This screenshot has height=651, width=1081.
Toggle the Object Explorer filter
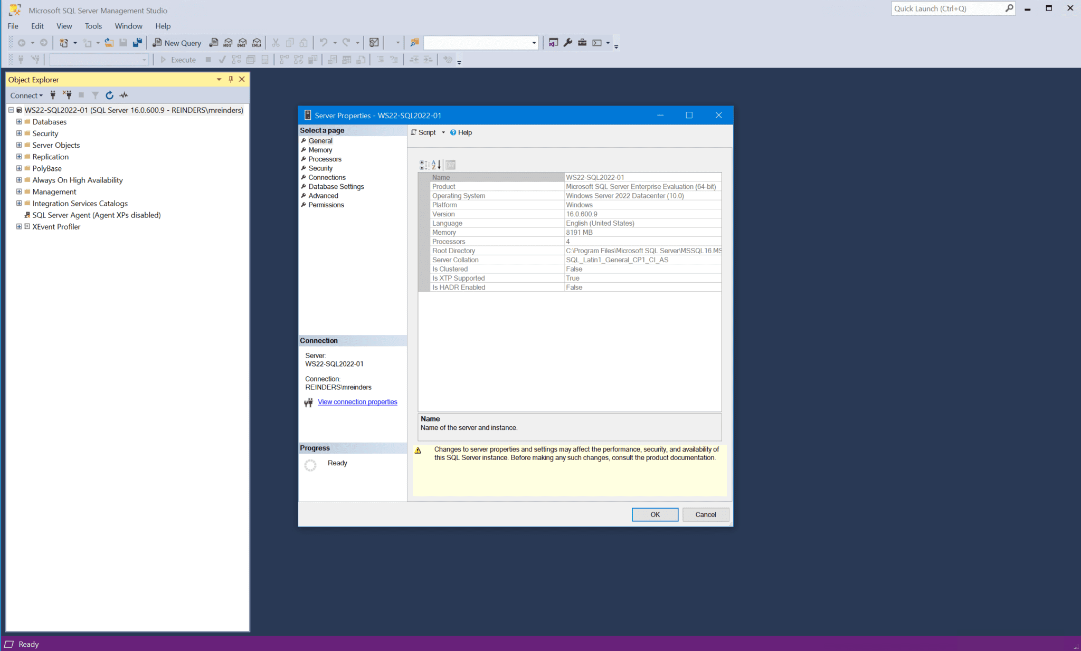click(x=95, y=95)
